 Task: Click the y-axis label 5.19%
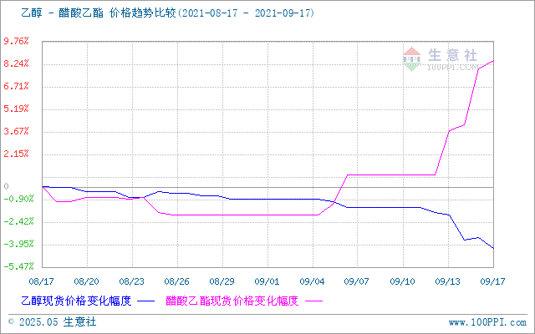(x=16, y=109)
